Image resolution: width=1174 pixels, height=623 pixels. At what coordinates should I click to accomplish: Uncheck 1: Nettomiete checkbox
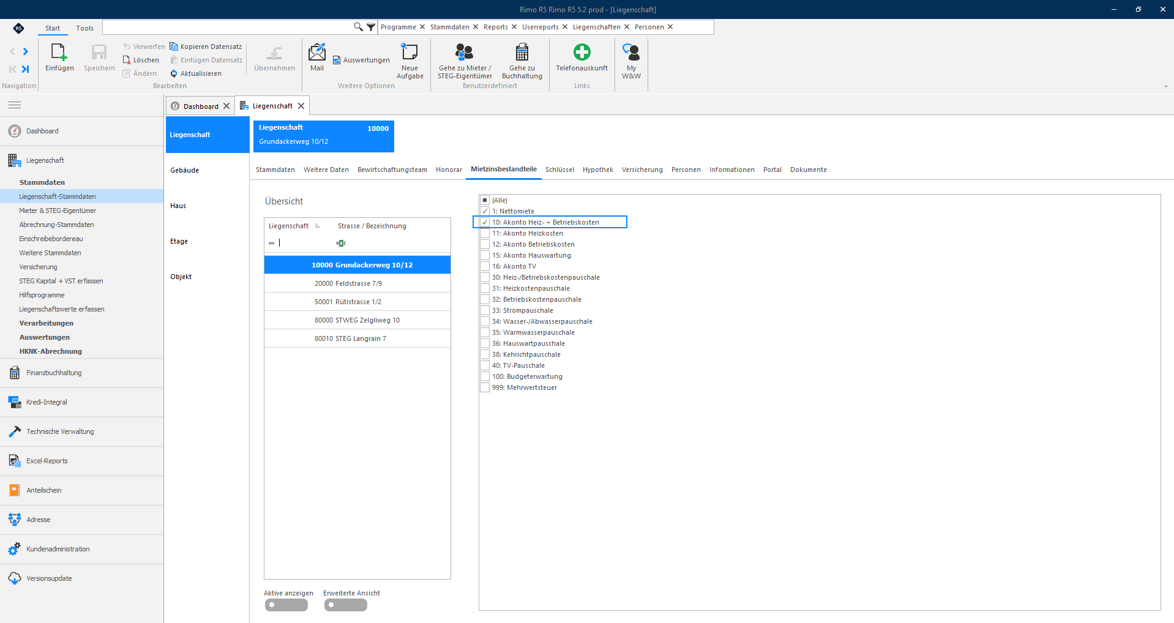(485, 211)
